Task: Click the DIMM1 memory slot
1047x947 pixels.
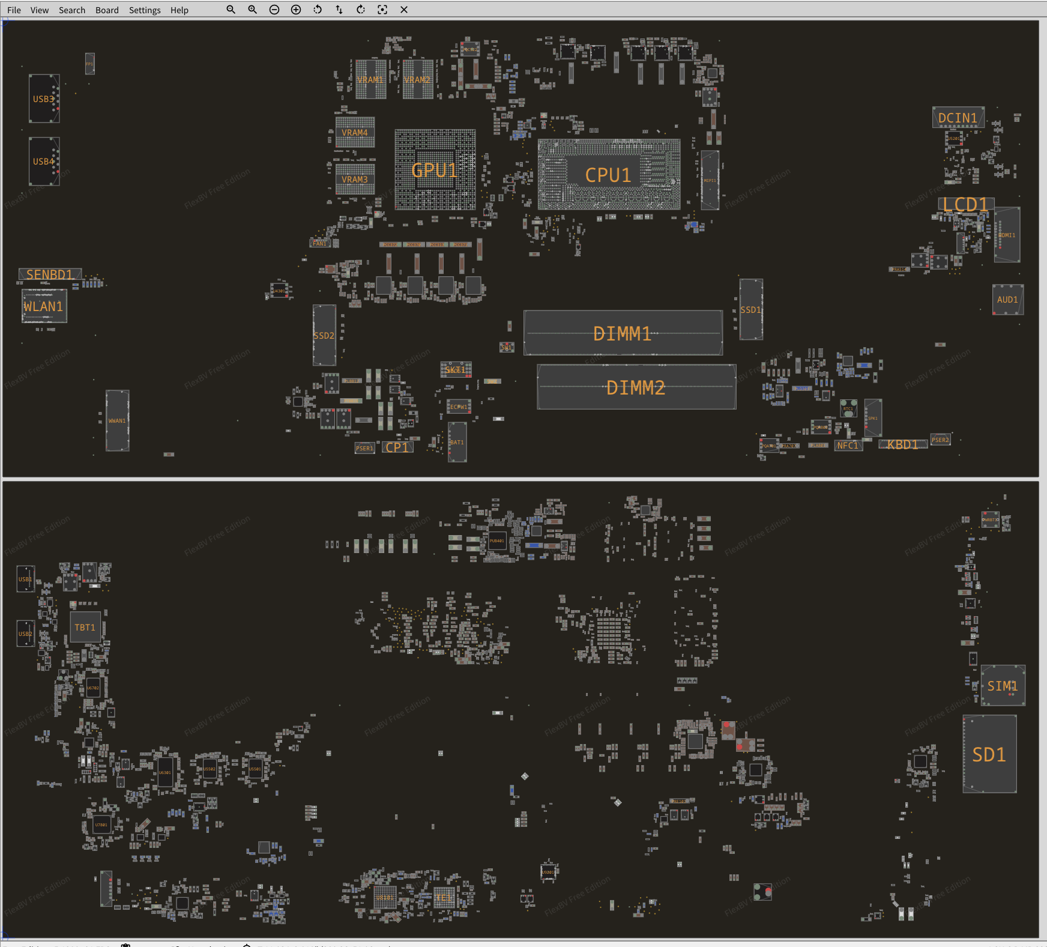Action: [623, 333]
